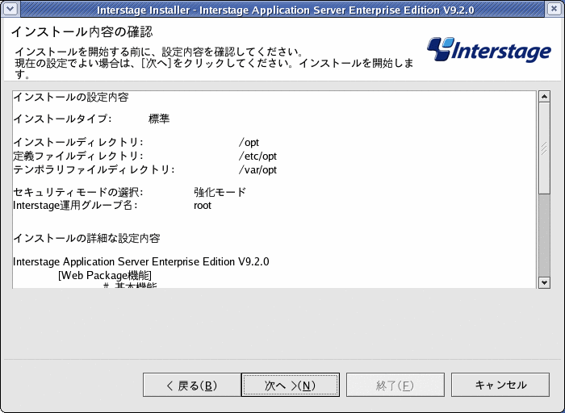This screenshot has width=565, height=413.
Task: Click the インストールディレクトリ: label
Action: coord(78,143)
